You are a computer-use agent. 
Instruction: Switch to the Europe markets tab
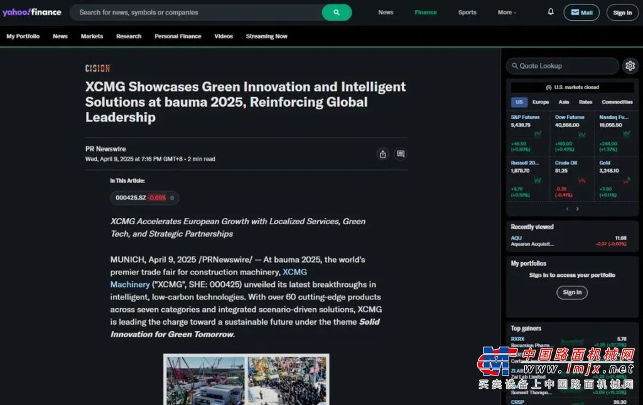(541, 102)
